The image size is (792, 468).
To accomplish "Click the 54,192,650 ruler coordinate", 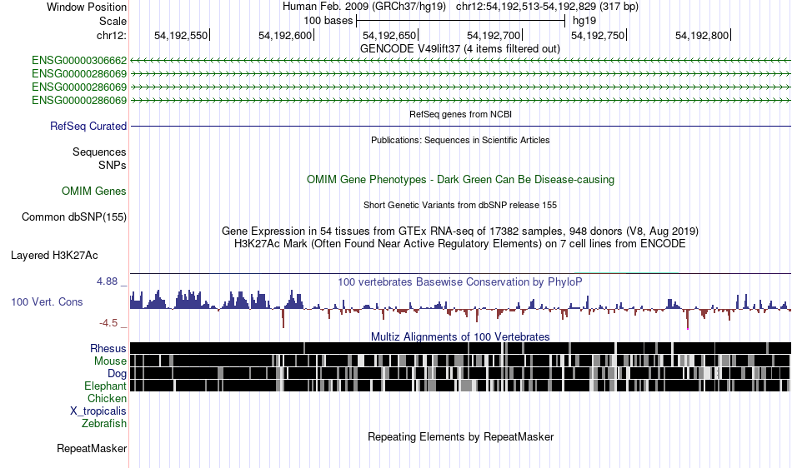I will click(x=389, y=35).
